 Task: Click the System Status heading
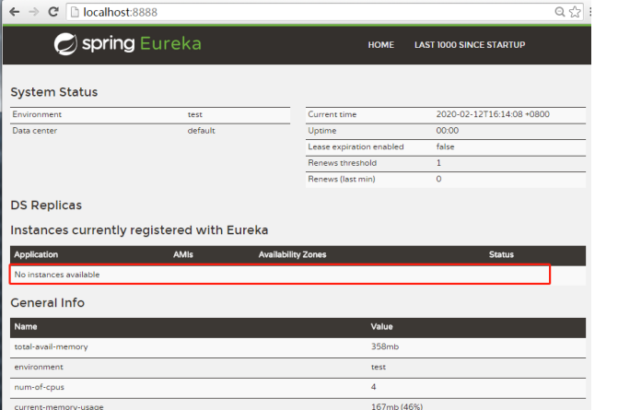54,92
